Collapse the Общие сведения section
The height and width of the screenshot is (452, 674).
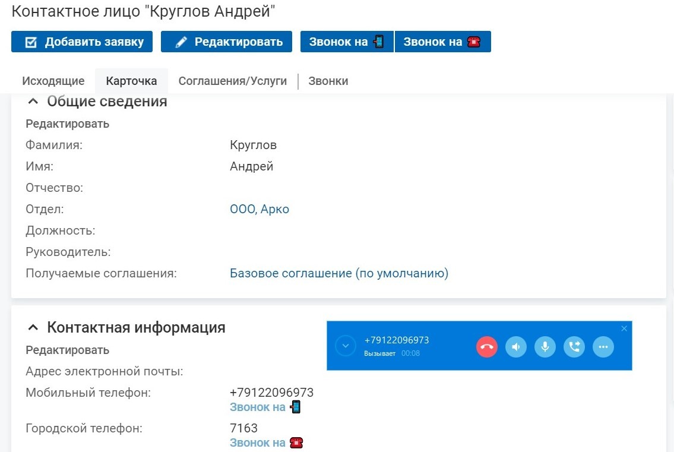(x=33, y=102)
